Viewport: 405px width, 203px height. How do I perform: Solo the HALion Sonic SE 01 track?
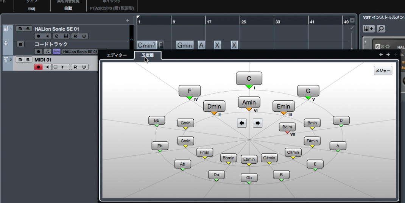(x=28, y=29)
